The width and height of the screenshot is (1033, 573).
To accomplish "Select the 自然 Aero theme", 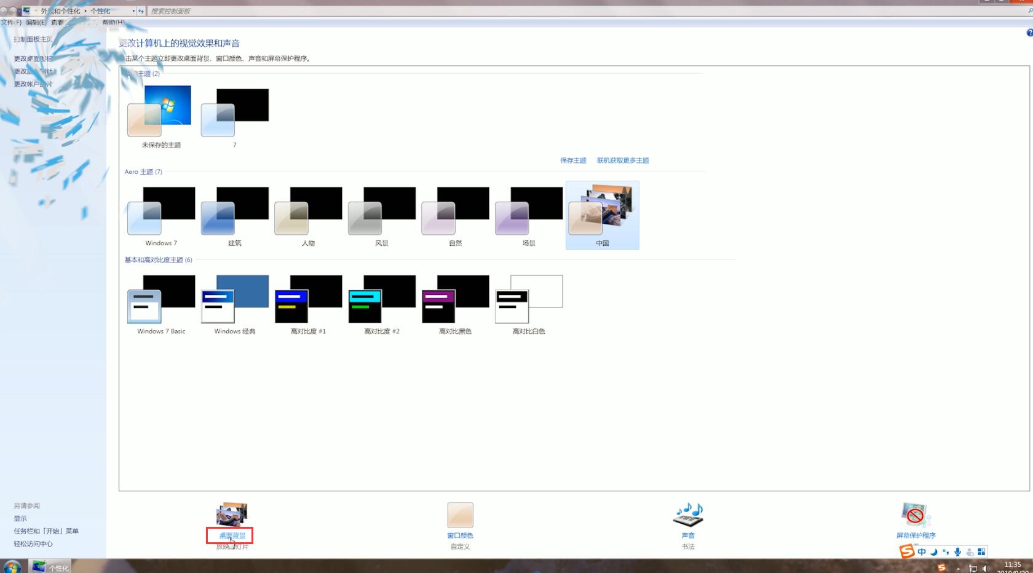I will 455,215.
